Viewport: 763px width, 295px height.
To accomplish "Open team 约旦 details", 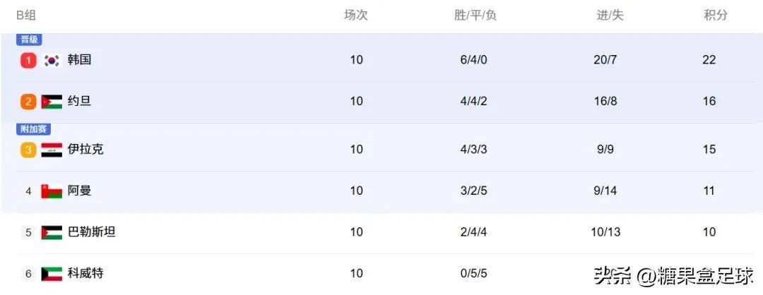I will coord(79,101).
